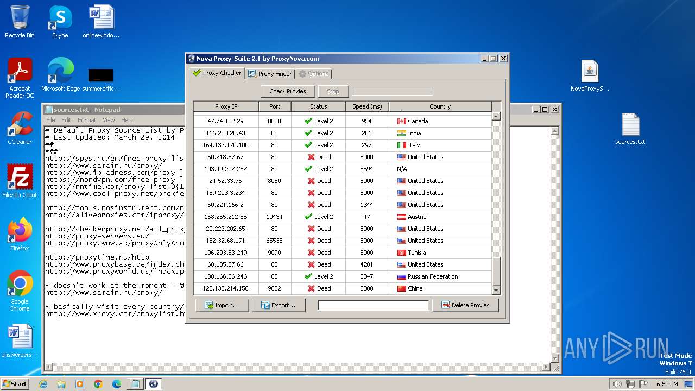Screen dimensions: 695x391
Task: Click the Options tab
Action: coord(313,73)
